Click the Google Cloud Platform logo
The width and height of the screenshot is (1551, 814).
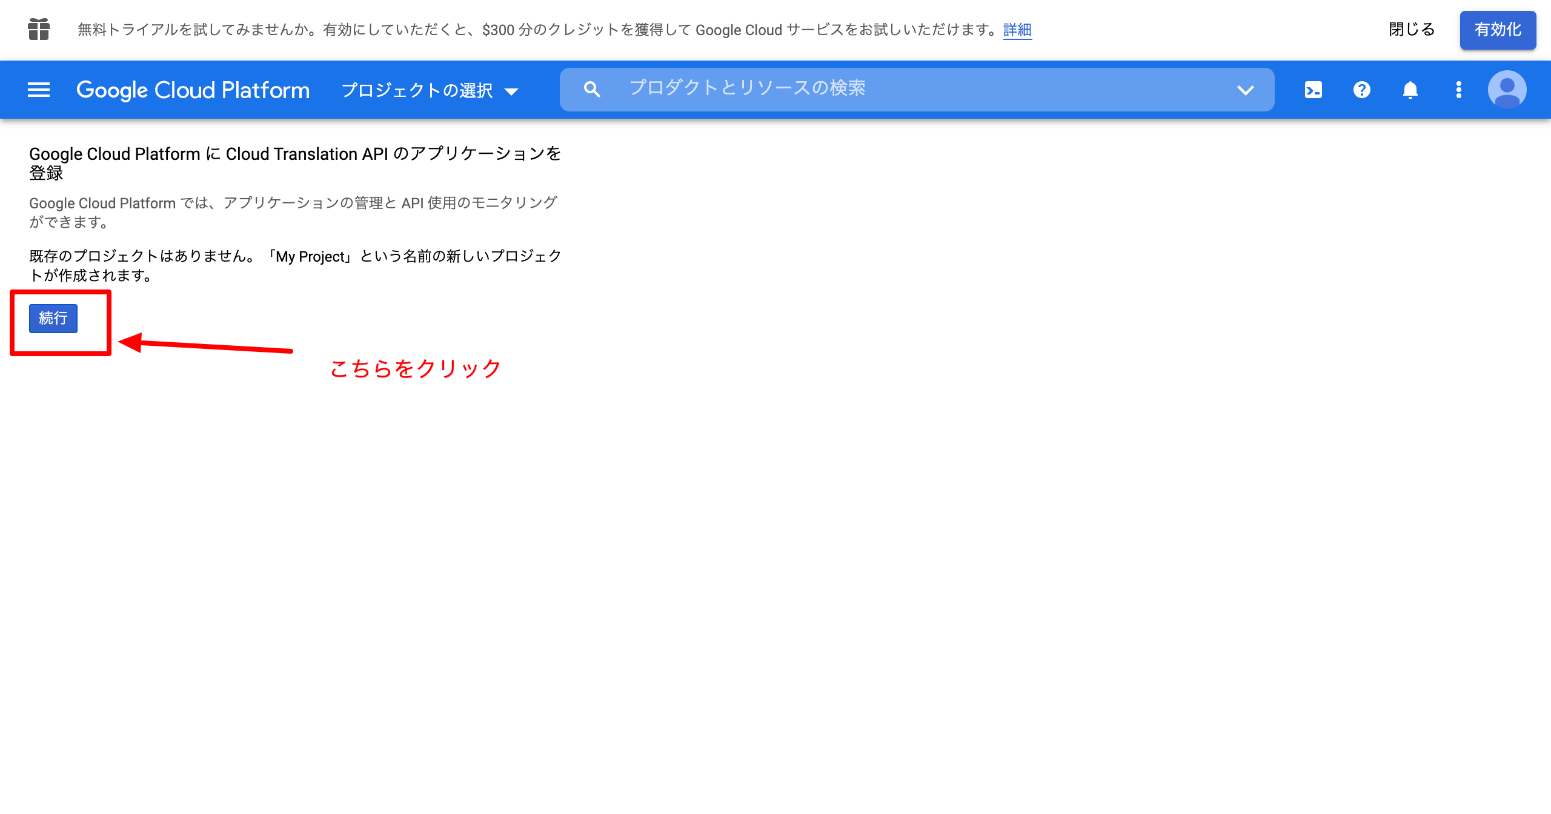click(x=193, y=90)
